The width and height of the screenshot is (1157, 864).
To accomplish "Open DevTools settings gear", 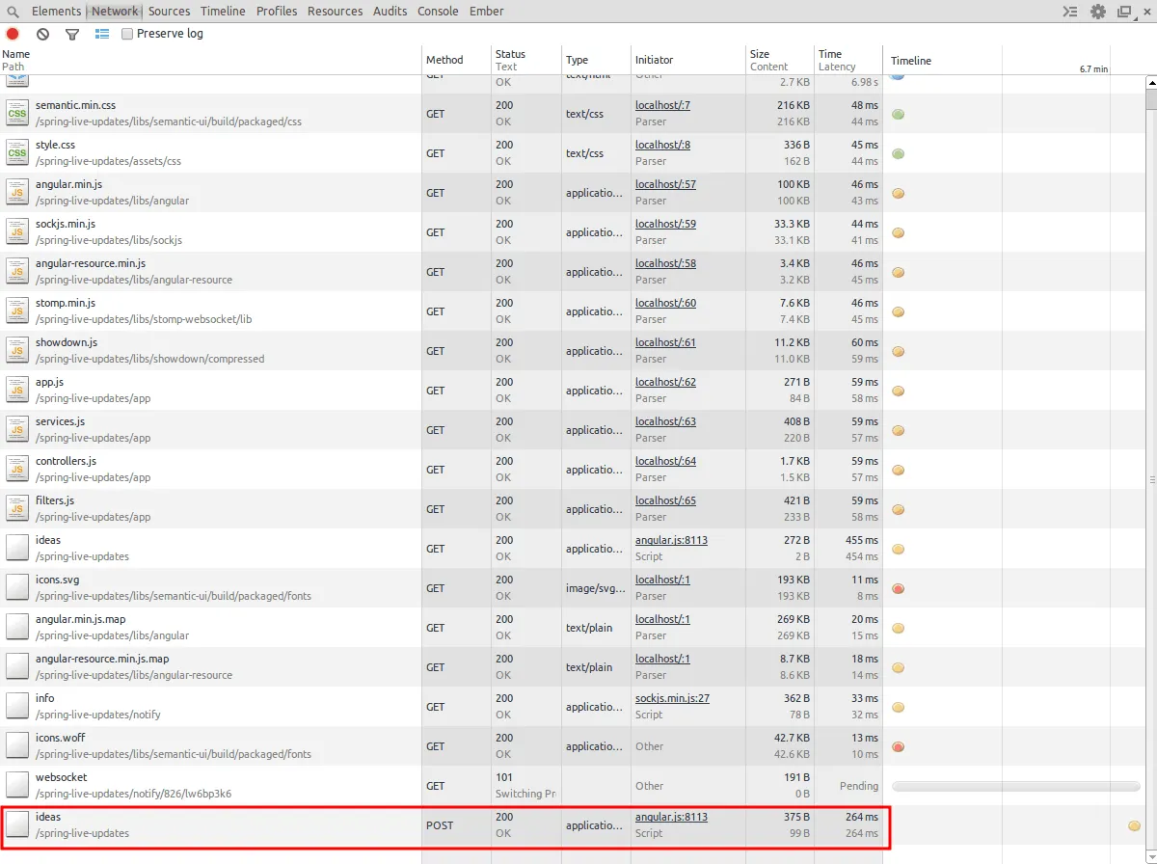I will point(1098,12).
